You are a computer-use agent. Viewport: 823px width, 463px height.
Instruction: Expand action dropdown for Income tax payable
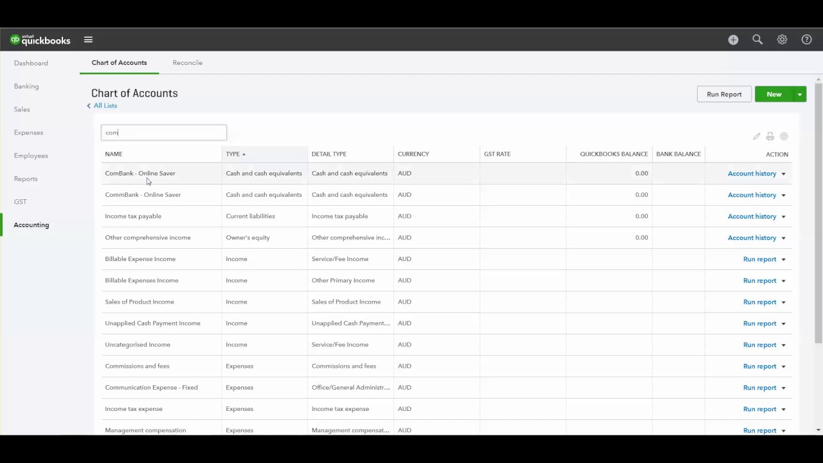783,217
